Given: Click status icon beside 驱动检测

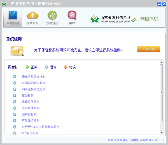Looking at the screenshot, I should click(15, 96).
